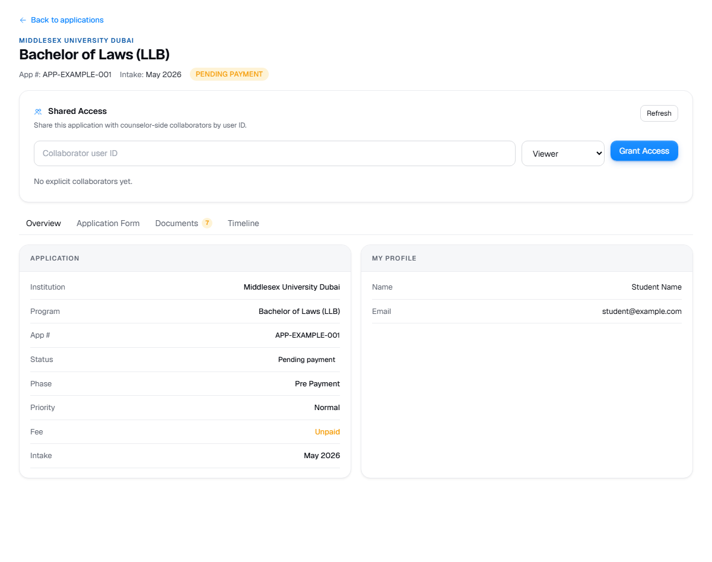Viewport: 712px width, 562px height.
Task: Click the Bachelor of Laws (LLB) heading
Action: click(x=94, y=55)
